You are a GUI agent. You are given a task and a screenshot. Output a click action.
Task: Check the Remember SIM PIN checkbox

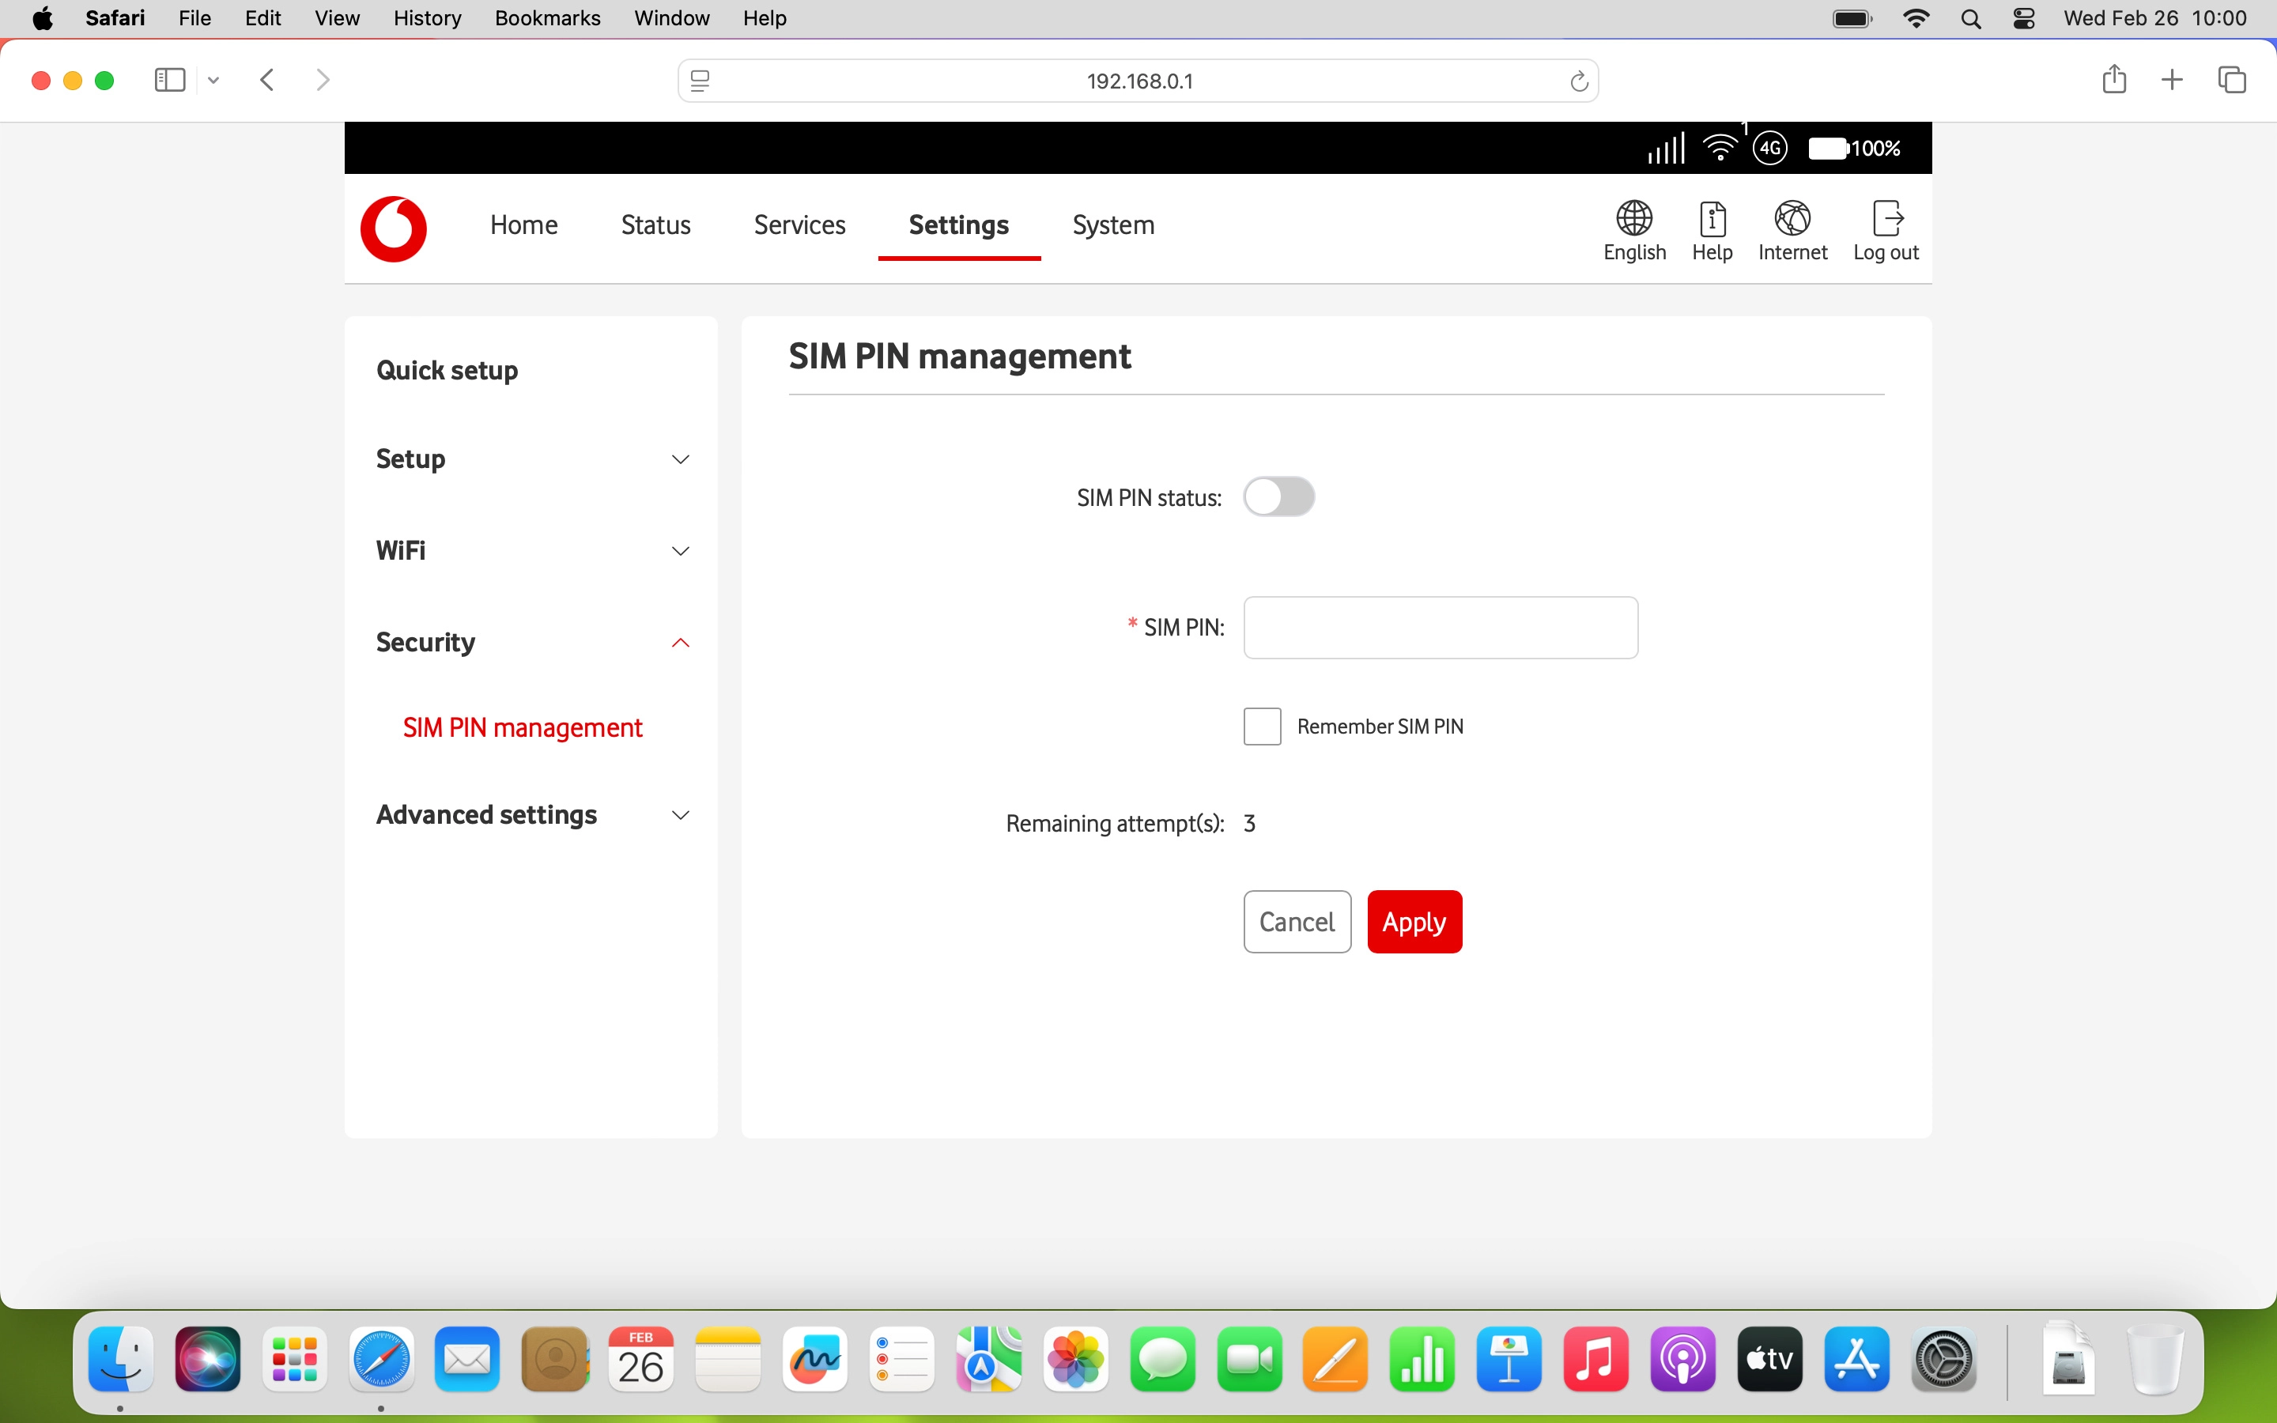coord(1262,727)
